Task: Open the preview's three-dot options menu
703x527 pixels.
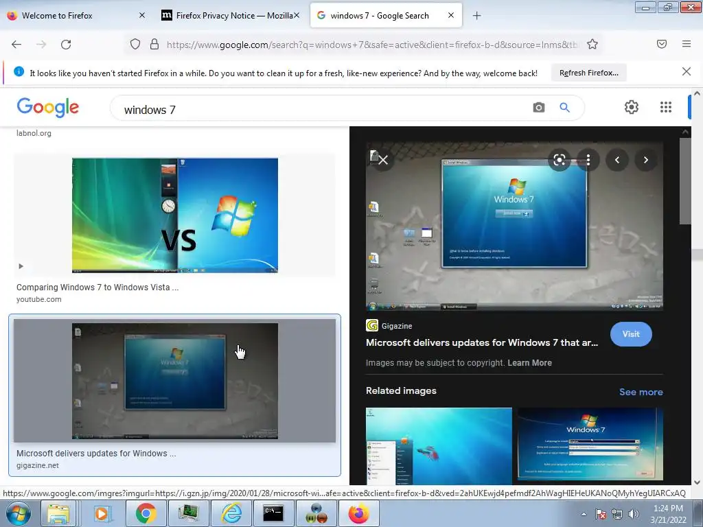Action: [x=588, y=160]
